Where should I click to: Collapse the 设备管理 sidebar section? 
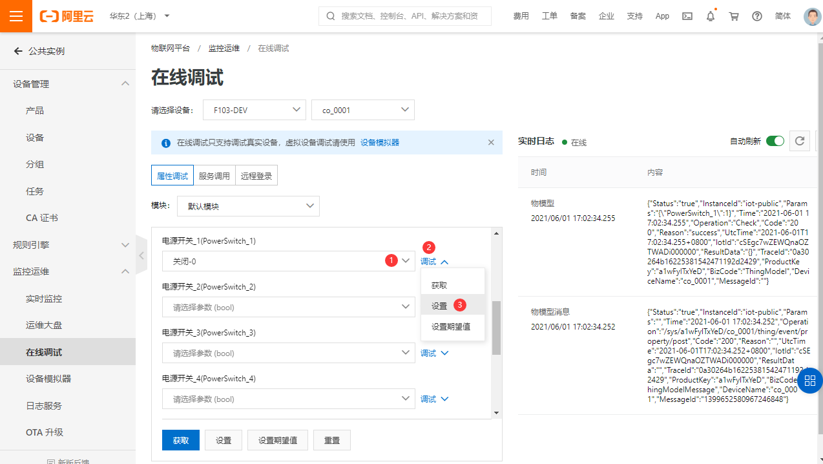pyautogui.click(x=125, y=83)
